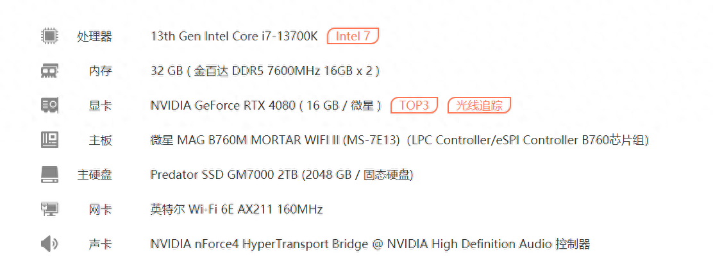
Task: Select the 显卡 label
Action: click(100, 106)
